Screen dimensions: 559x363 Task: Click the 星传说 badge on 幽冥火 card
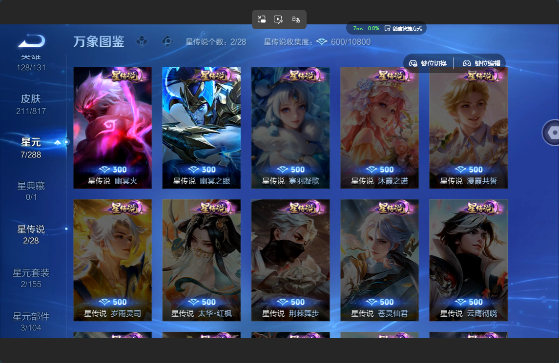coord(125,76)
